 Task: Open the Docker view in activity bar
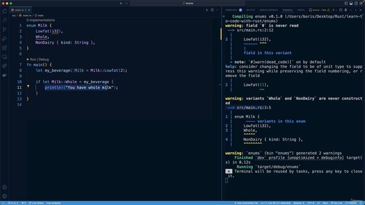coord(5,75)
